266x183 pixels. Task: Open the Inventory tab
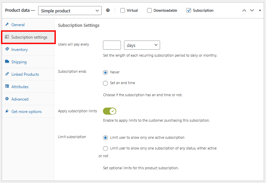(x=19, y=50)
